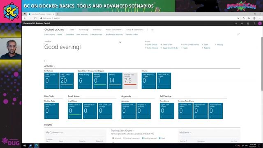Image resolution: width=263 pixels, height=148 pixels.
Task: Open the settings gear icon
Action: (248, 23)
